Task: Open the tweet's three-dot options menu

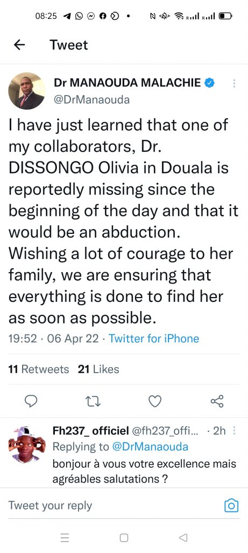Action: point(234,84)
